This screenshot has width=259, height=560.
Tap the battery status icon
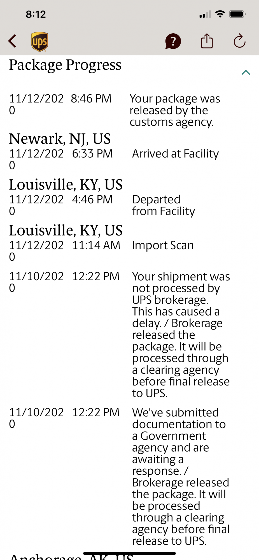pyautogui.click(x=237, y=14)
